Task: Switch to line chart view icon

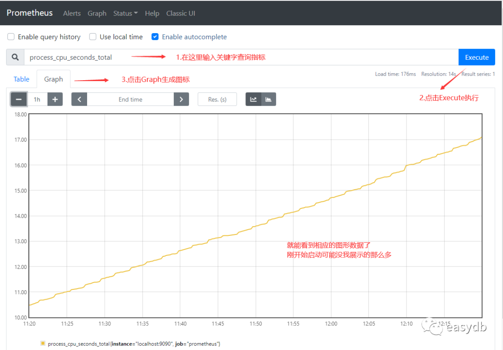Action: point(253,99)
